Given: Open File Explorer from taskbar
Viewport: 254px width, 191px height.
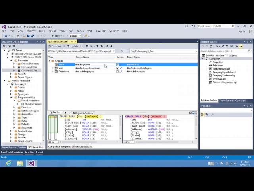Looking at the screenshot, I should click(x=20, y=163).
